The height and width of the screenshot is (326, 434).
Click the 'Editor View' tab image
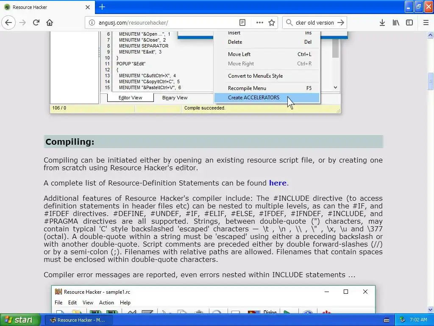(131, 98)
